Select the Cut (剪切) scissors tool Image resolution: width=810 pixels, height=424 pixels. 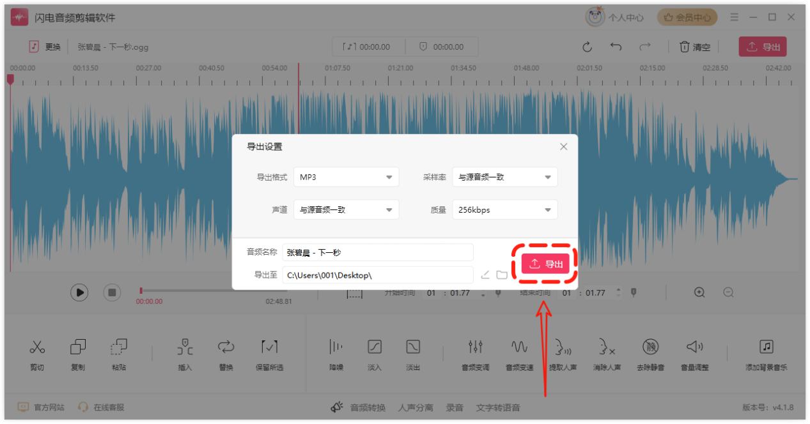[x=37, y=354]
